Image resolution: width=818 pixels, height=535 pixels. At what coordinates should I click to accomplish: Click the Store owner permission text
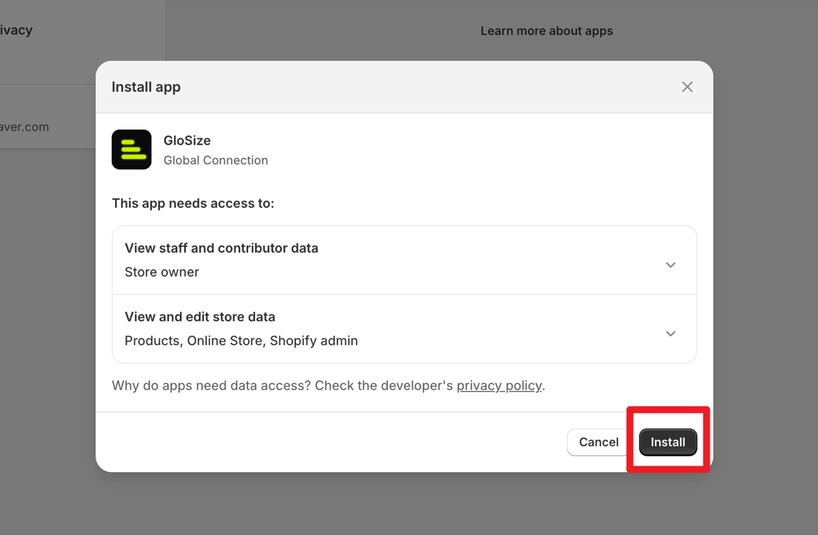pos(162,272)
